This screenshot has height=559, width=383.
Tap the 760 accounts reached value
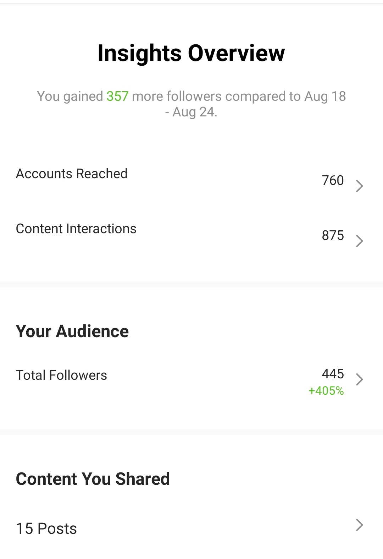[x=333, y=180]
